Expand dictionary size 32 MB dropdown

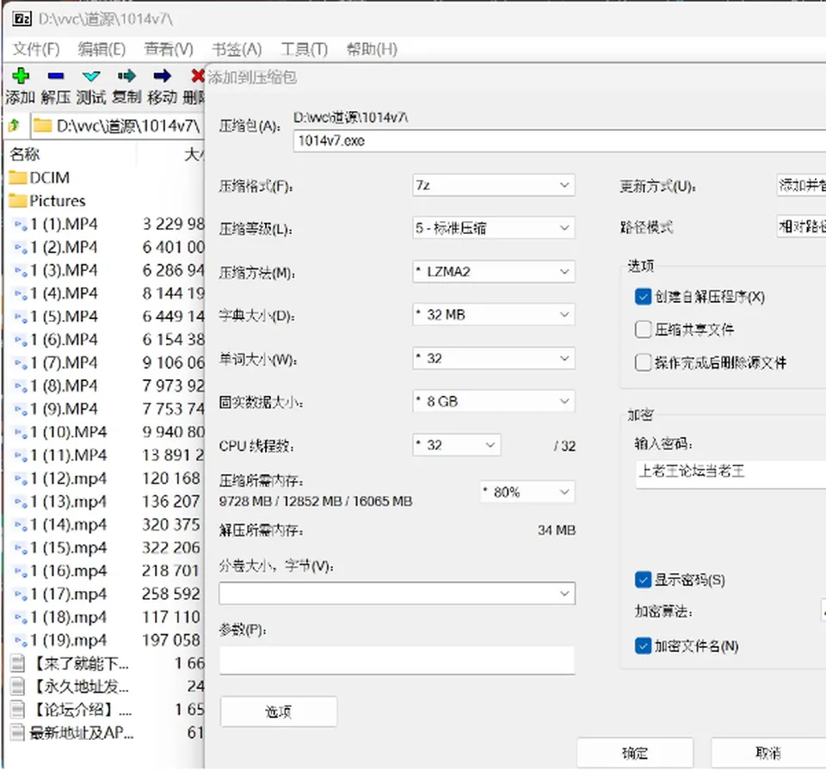(494, 314)
